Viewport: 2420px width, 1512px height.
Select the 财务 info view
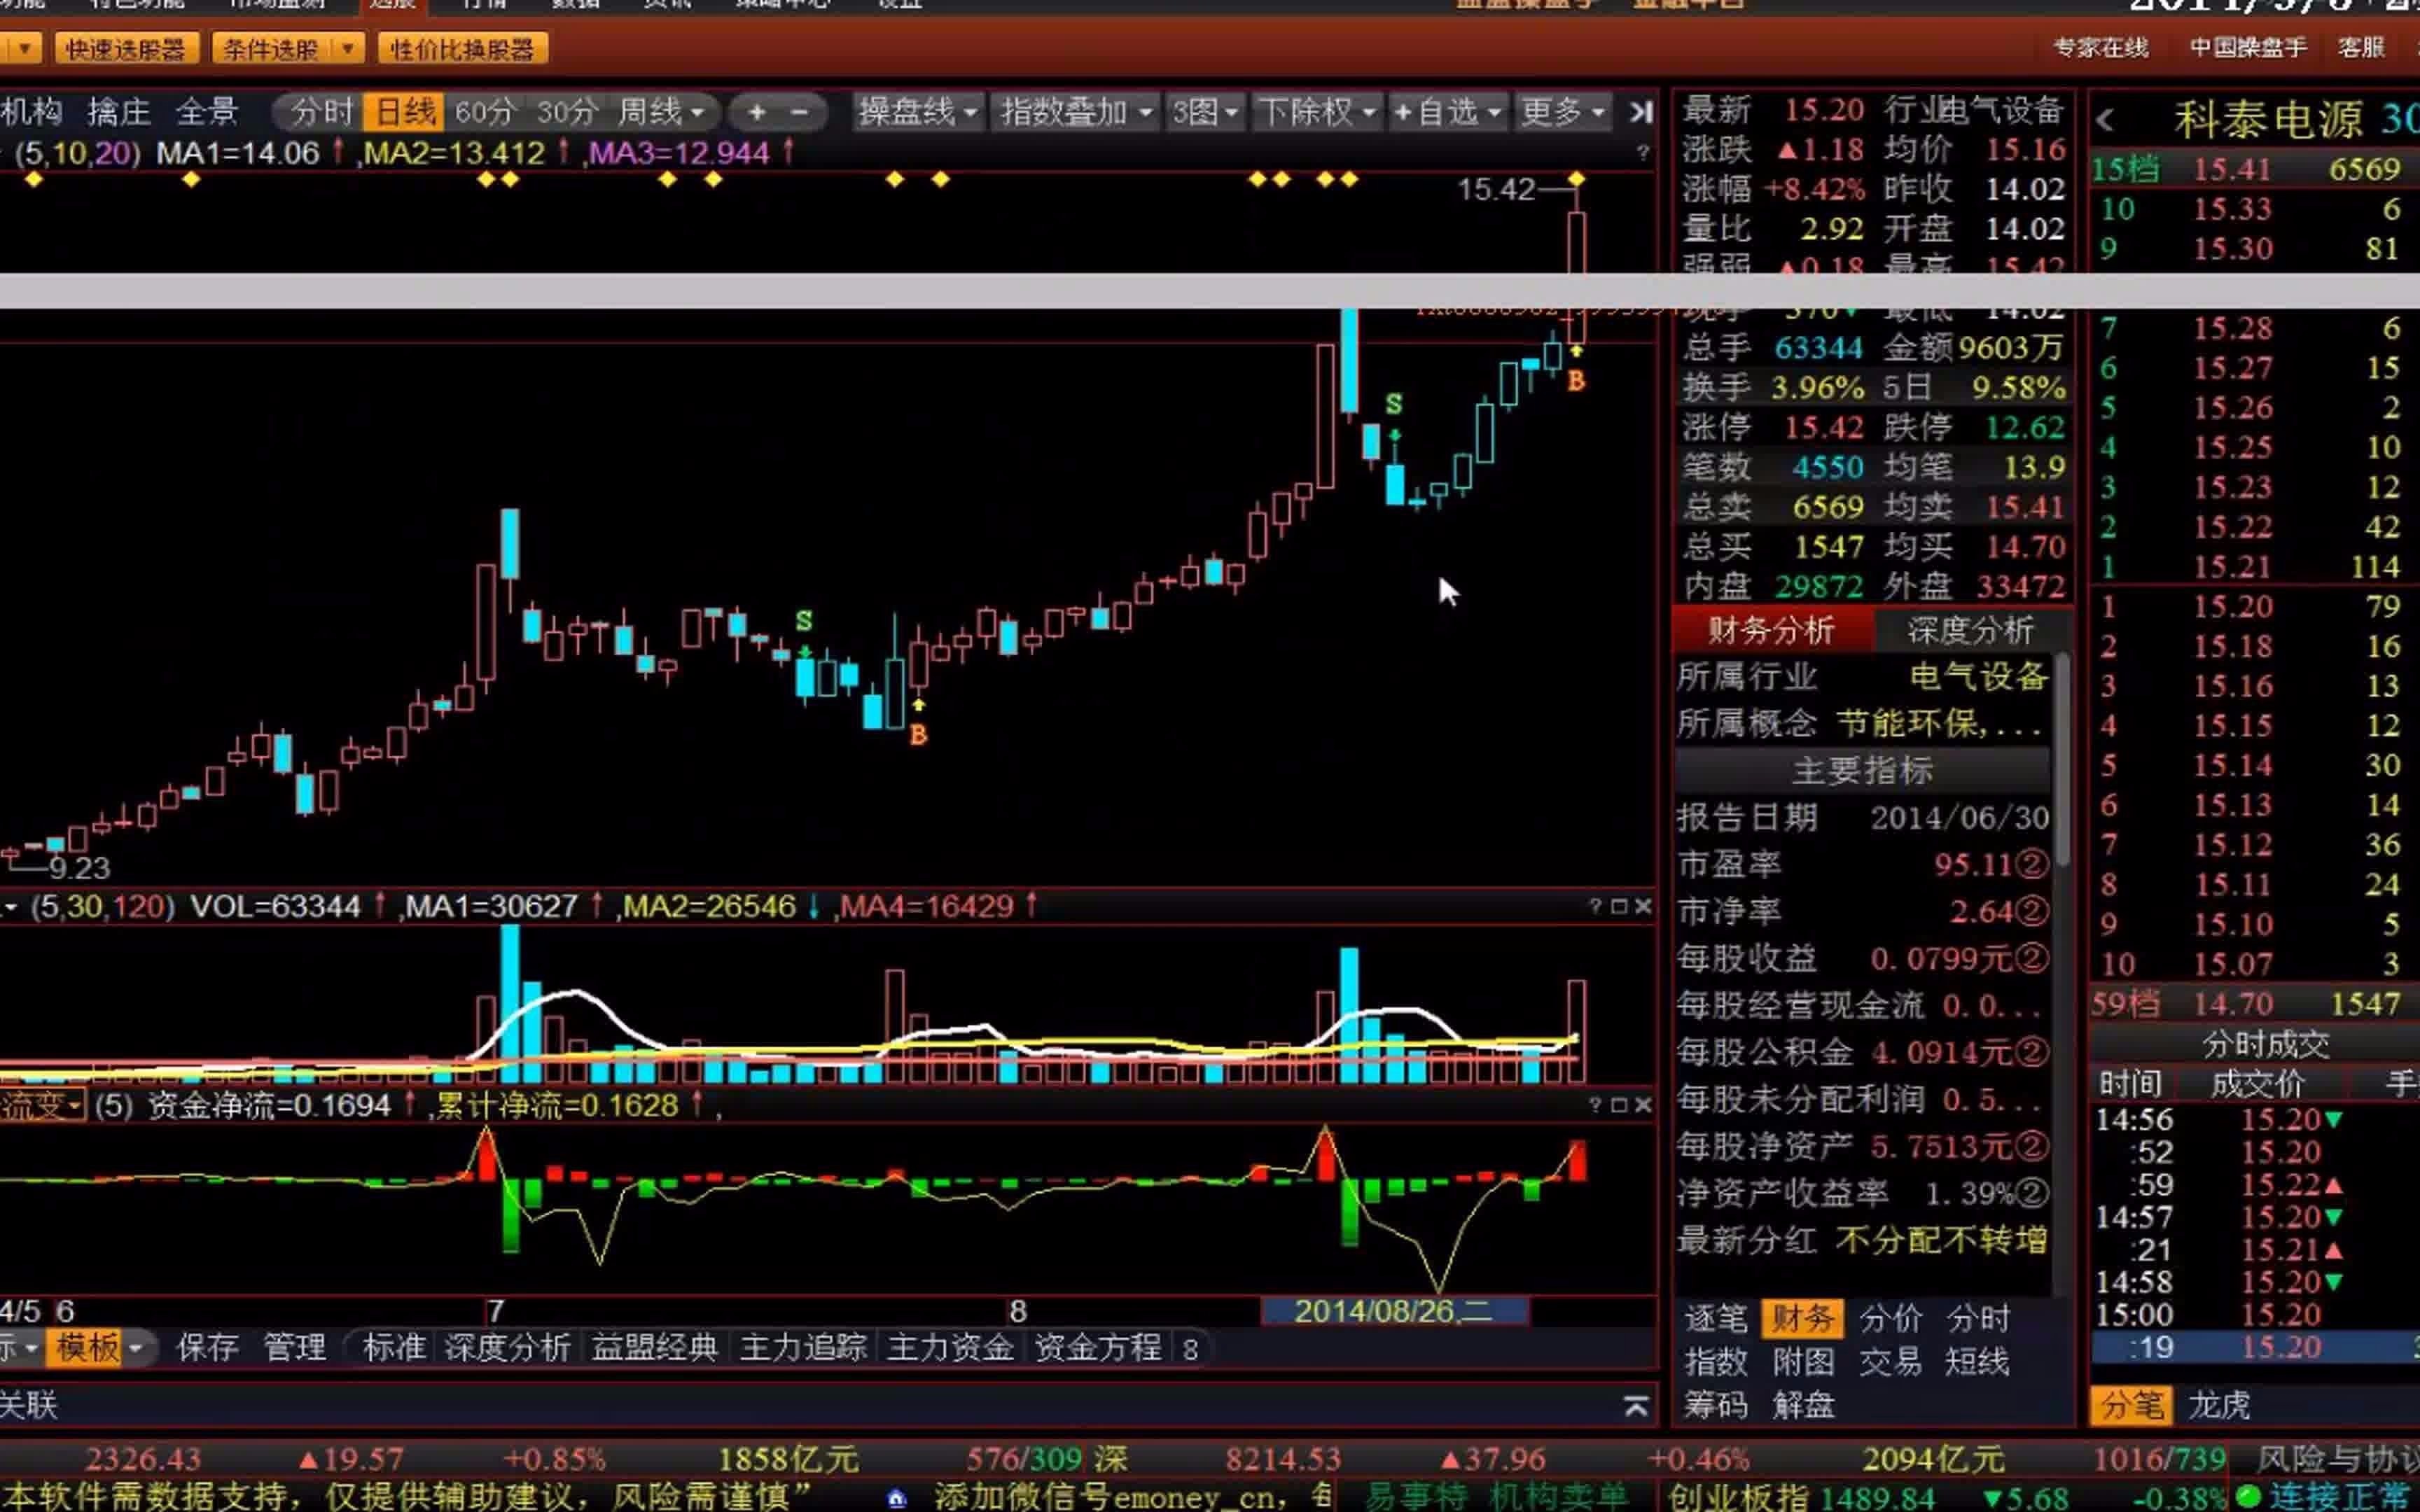pyautogui.click(x=1802, y=1318)
